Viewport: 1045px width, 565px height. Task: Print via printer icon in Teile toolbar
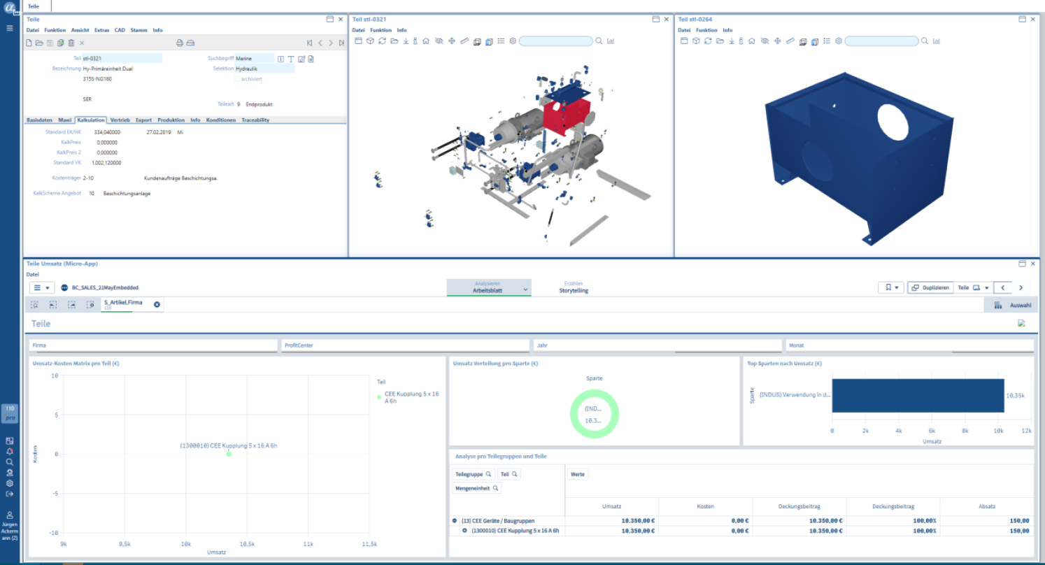[x=180, y=43]
